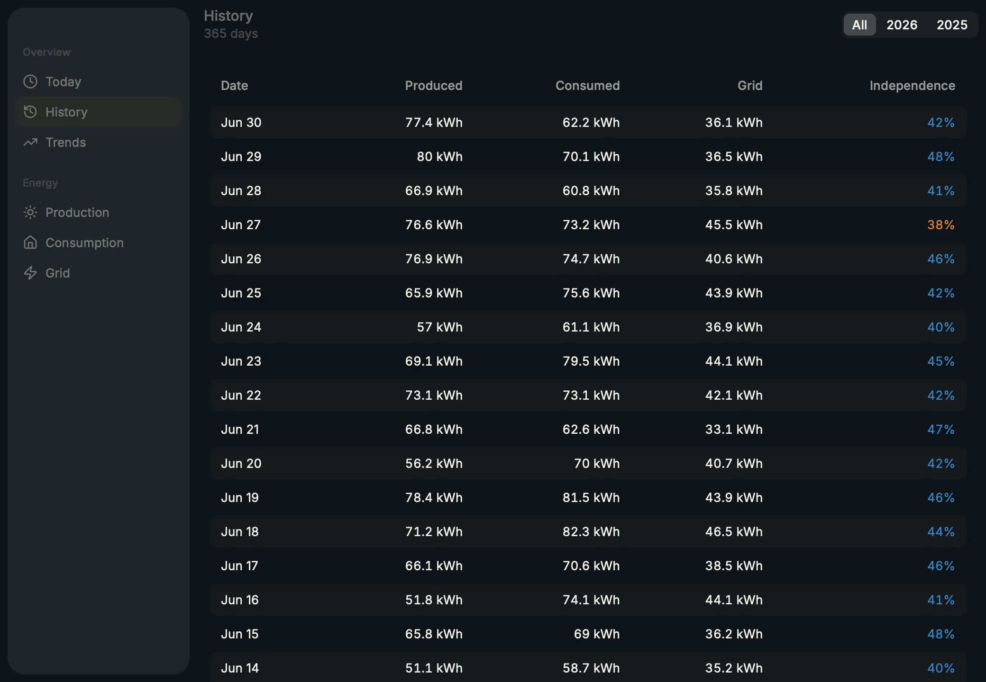Click the clock icon beside Today

point(30,81)
